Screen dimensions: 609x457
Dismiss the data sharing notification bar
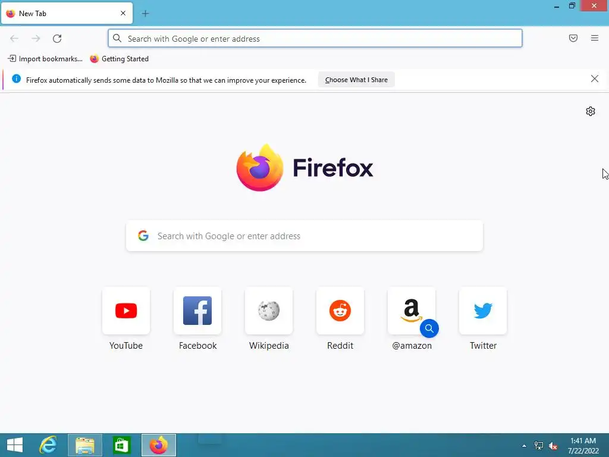point(594,79)
